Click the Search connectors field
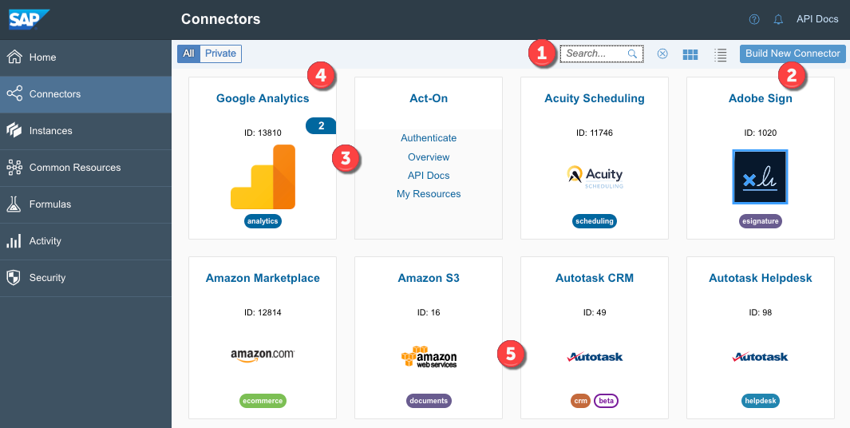This screenshot has height=428, width=850. pyautogui.click(x=595, y=54)
